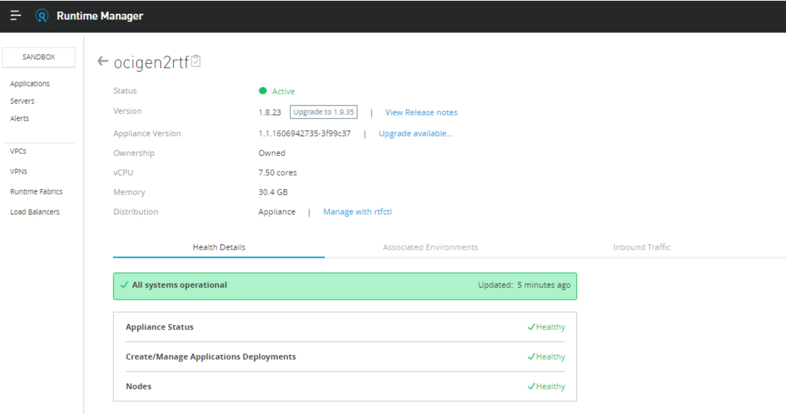Click the Owned ownership value
Screen dimensions: 786x414
pyautogui.click(x=272, y=153)
